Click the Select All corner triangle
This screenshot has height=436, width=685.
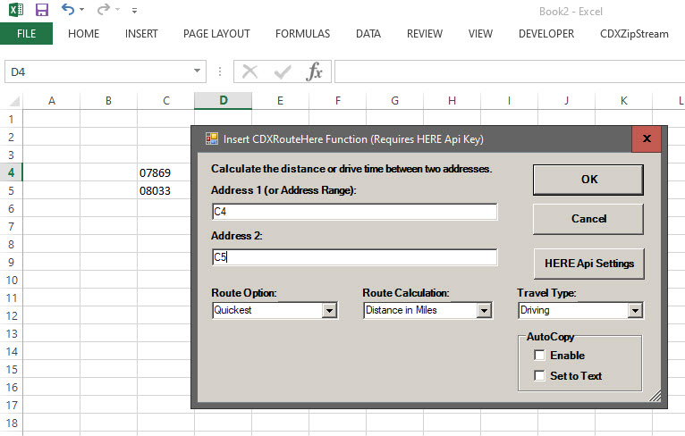point(14,101)
